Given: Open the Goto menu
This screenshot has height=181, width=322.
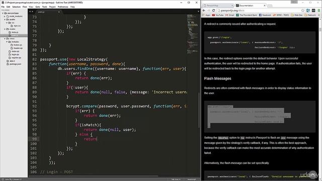Looking at the screenshot, I should point(38,7).
